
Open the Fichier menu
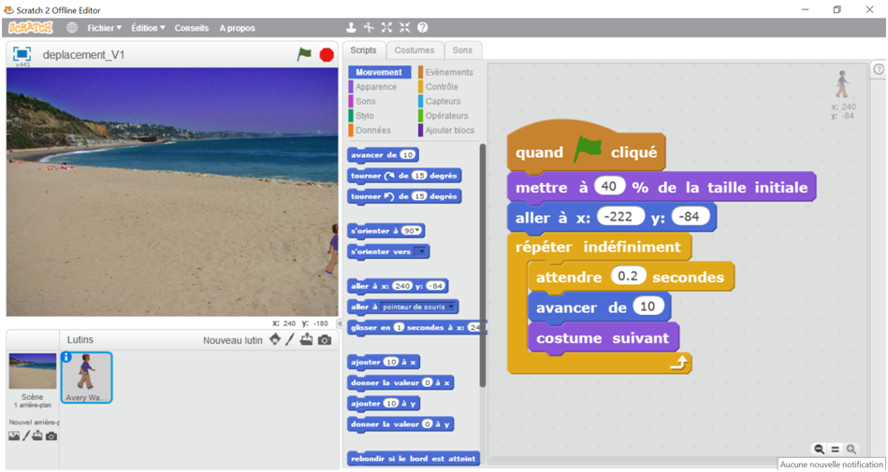click(x=104, y=28)
